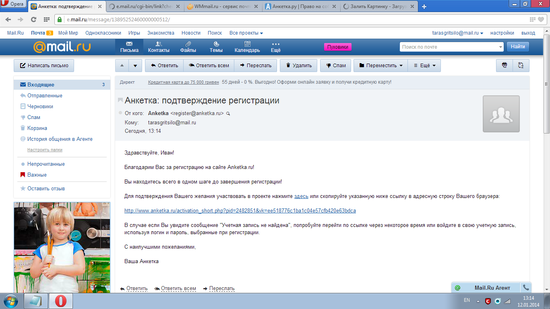Image resolution: width=550 pixels, height=309 pixels.
Task: Click the здесь confirmation link
Action: [x=301, y=196]
